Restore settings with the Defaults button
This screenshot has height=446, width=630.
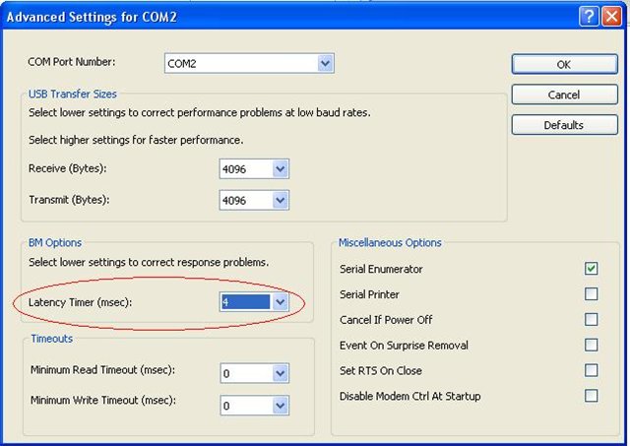564,125
